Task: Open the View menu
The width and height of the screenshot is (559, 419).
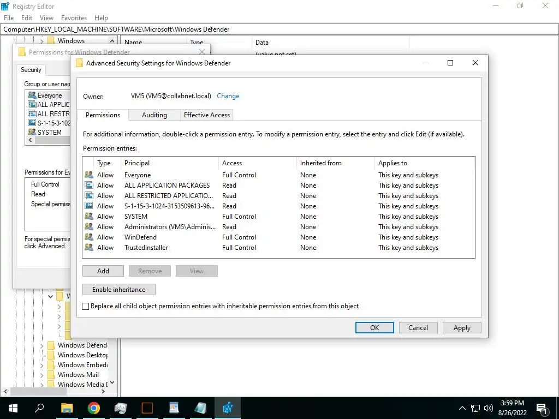Action: [46, 18]
